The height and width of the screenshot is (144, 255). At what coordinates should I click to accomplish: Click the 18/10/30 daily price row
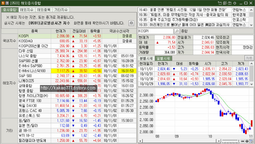194,79
